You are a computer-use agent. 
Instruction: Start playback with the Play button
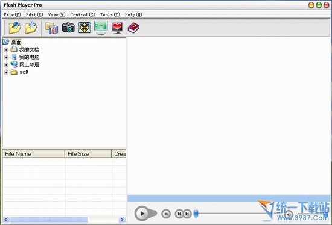[x=142, y=214]
